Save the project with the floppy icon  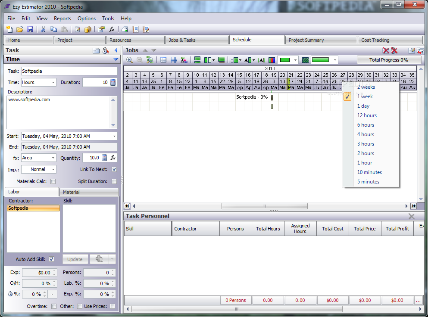click(x=30, y=29)
